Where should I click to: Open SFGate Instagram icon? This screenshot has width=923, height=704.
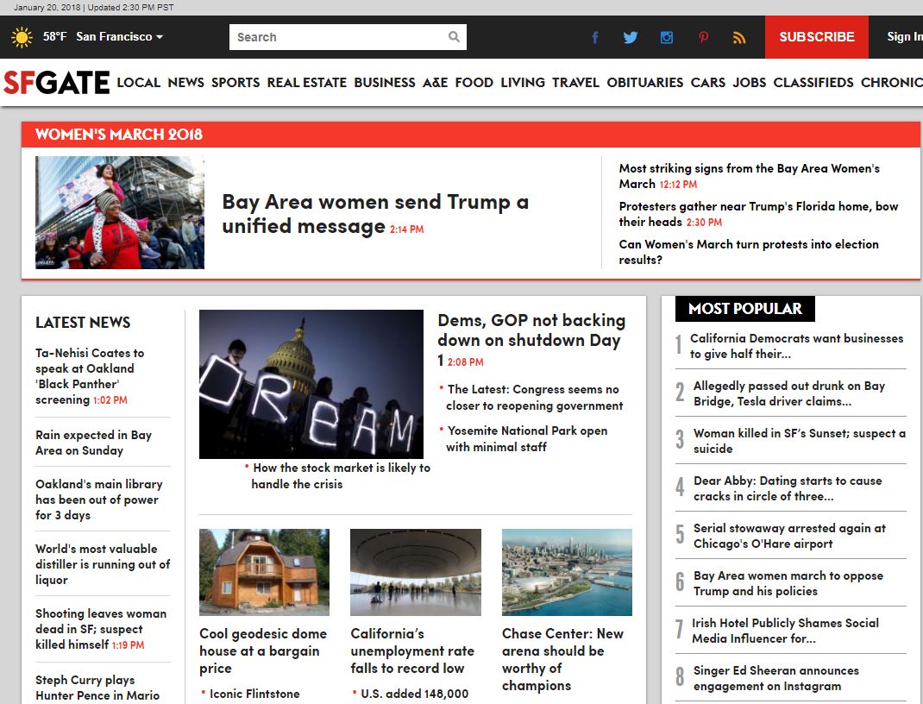[x=666, y=38]
